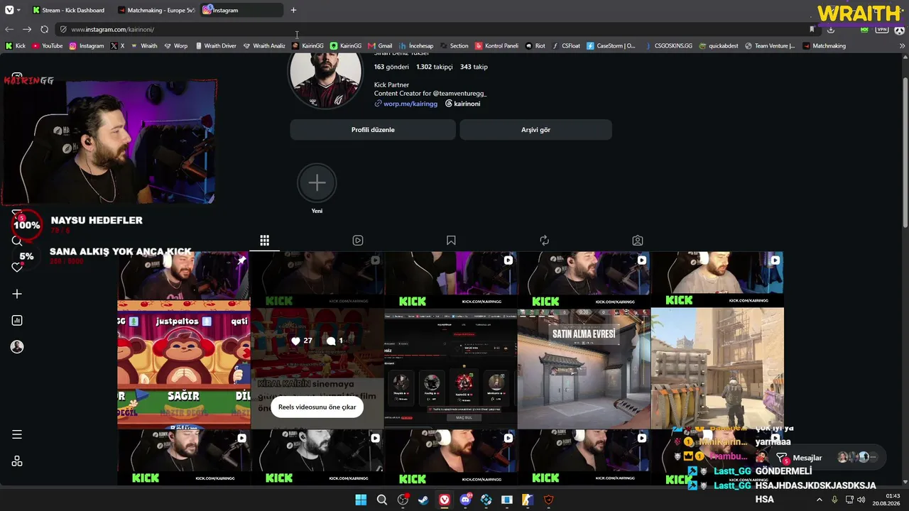Open the İncehesap bookmark
909x511 pixels.
pos(415,45)
